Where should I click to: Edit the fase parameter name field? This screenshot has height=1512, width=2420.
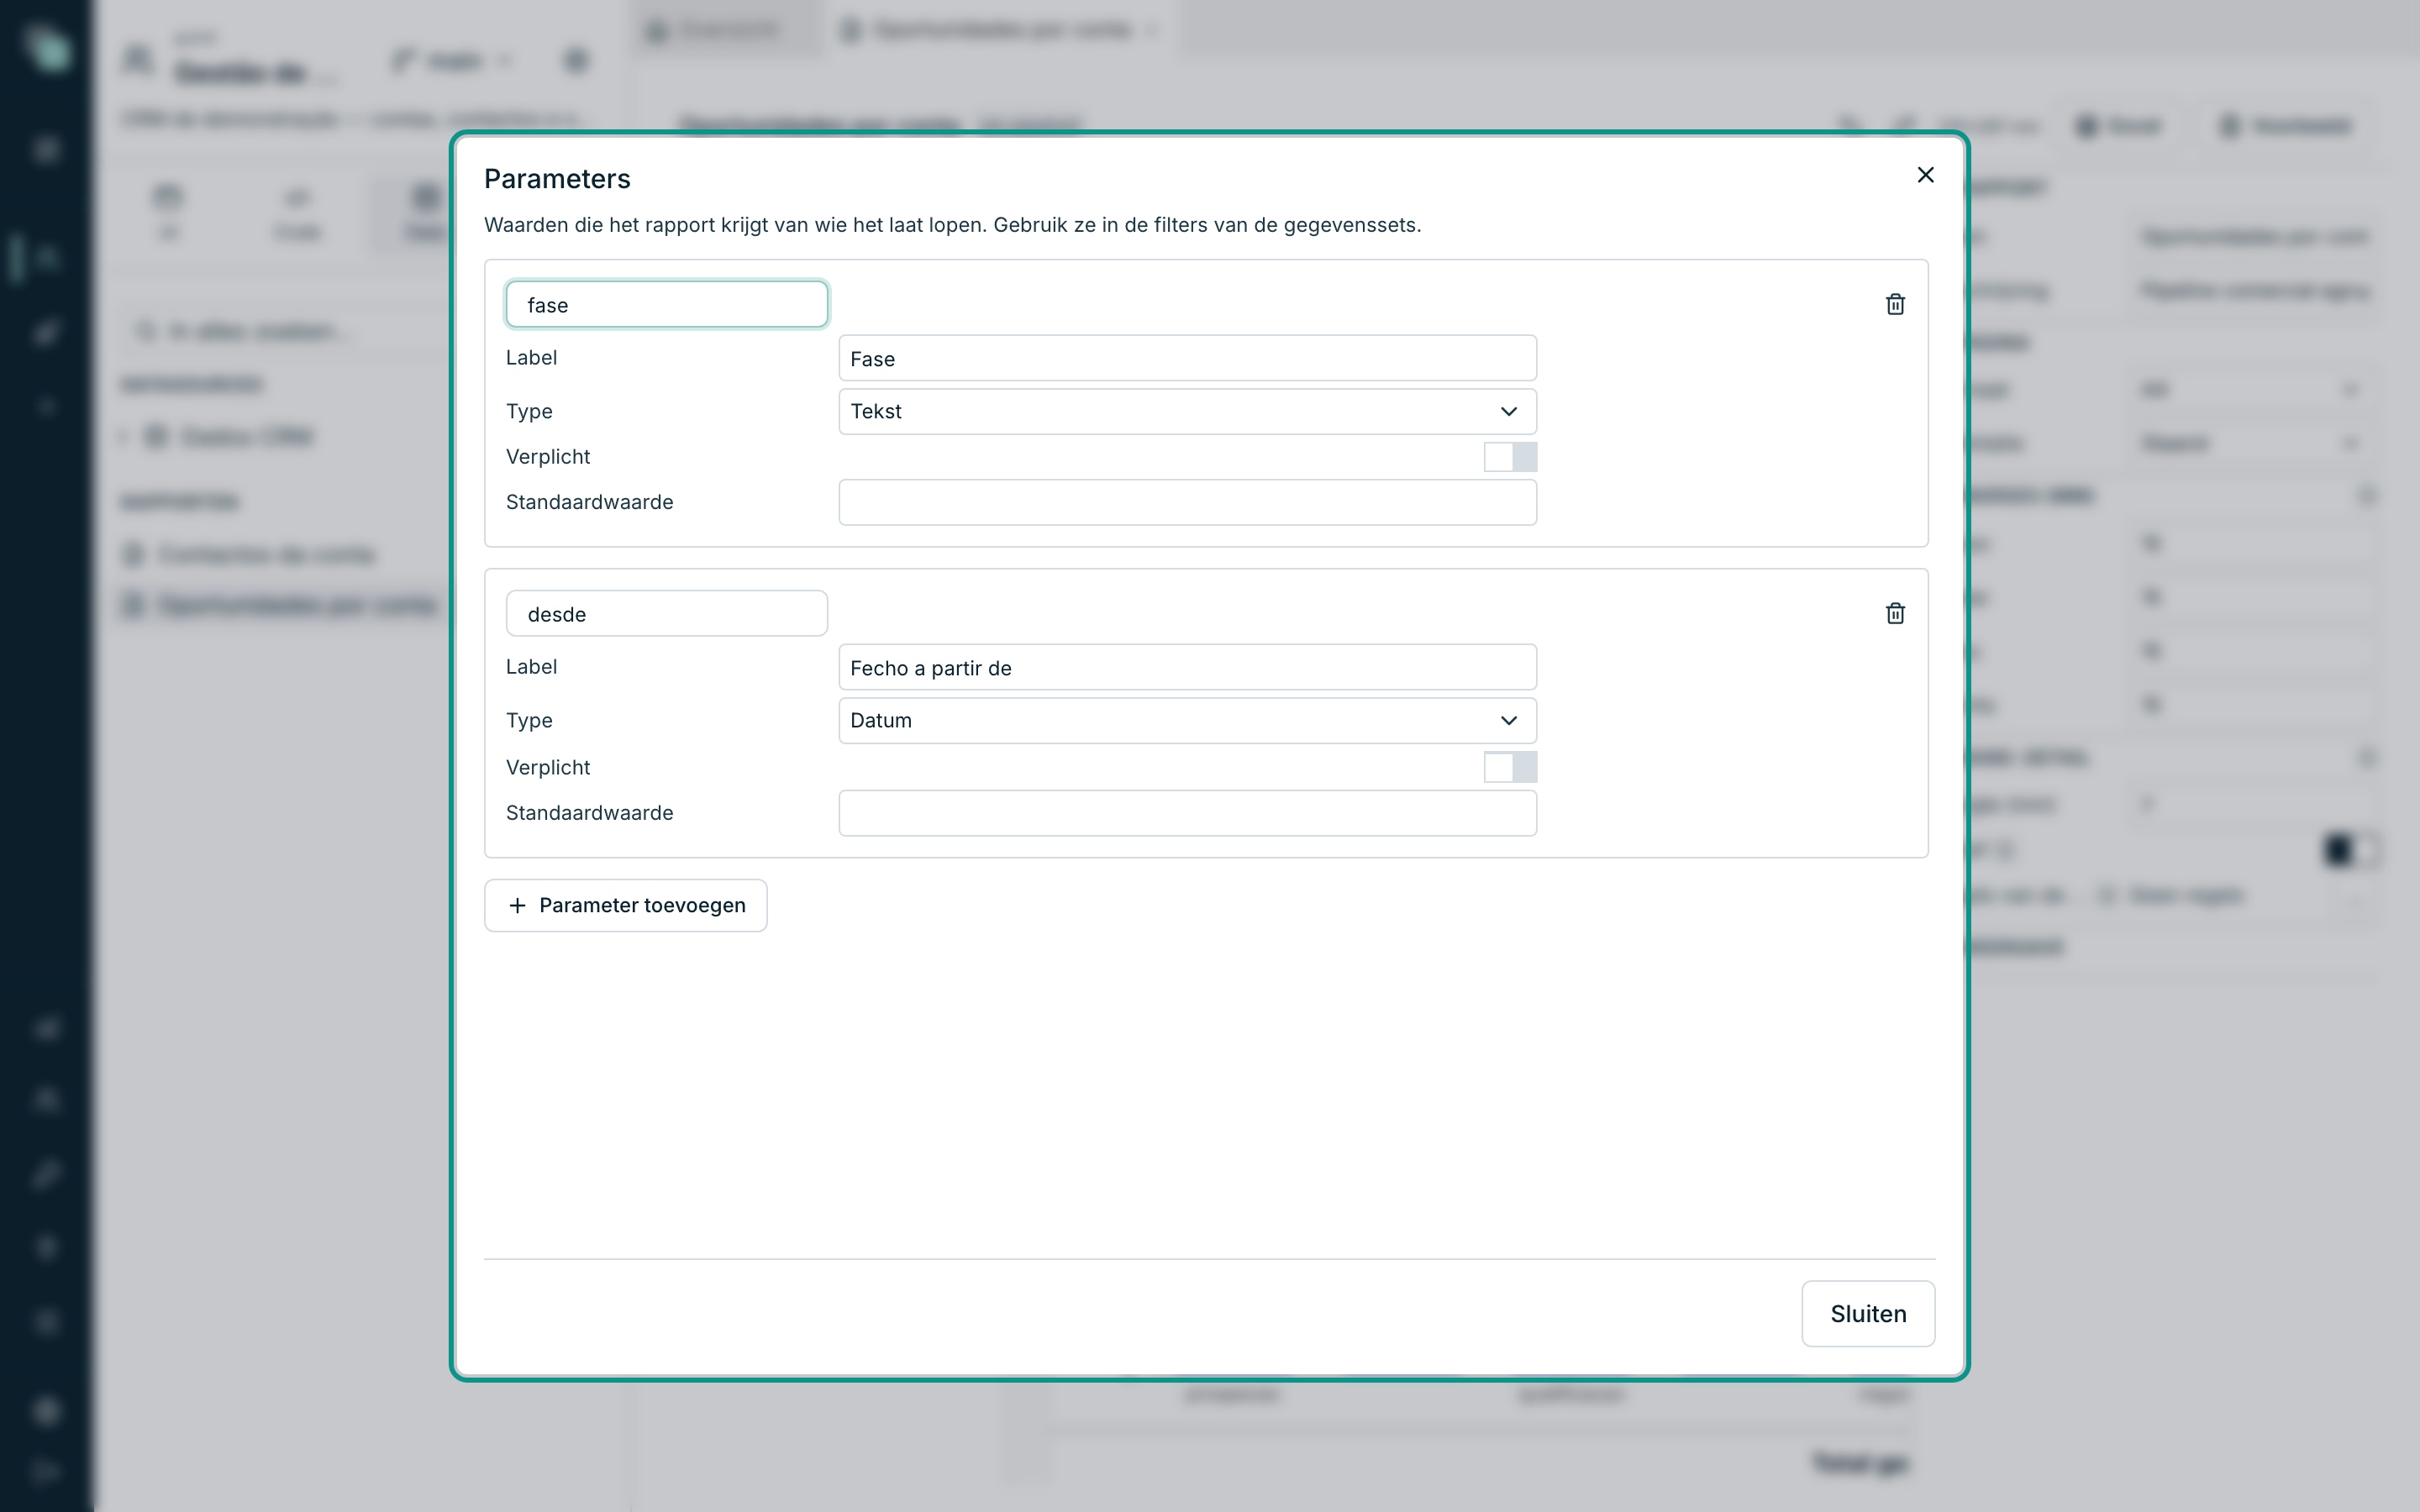667,304
